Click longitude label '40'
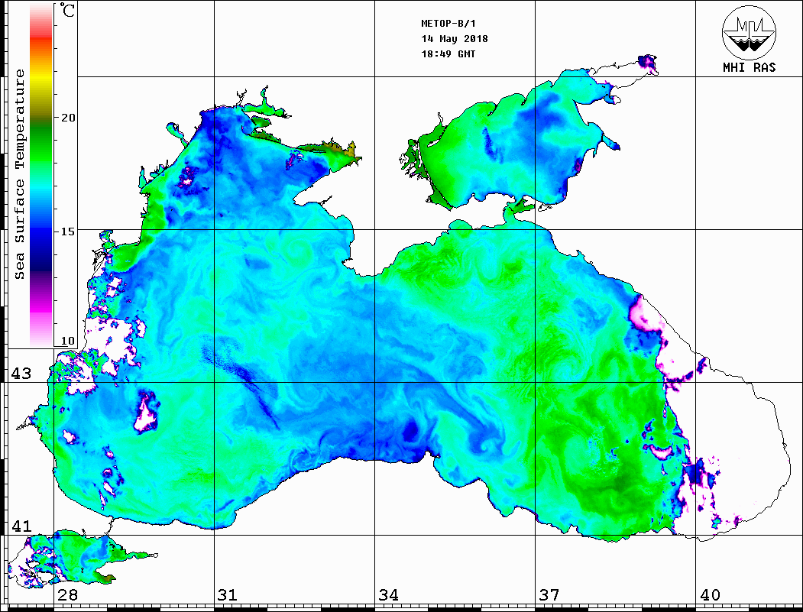The image size is (803, 612). pos(710,594)
